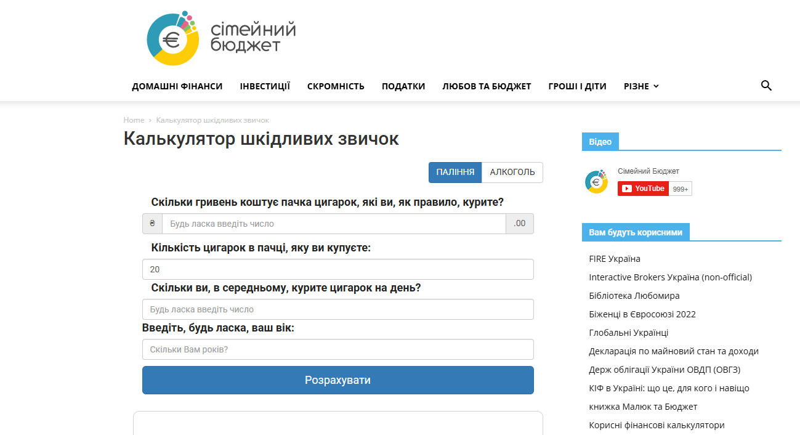Focus the cigarettes per day field
Image resolution: width=800 pixels, height=435 pixels.
(x=337, y=309)
